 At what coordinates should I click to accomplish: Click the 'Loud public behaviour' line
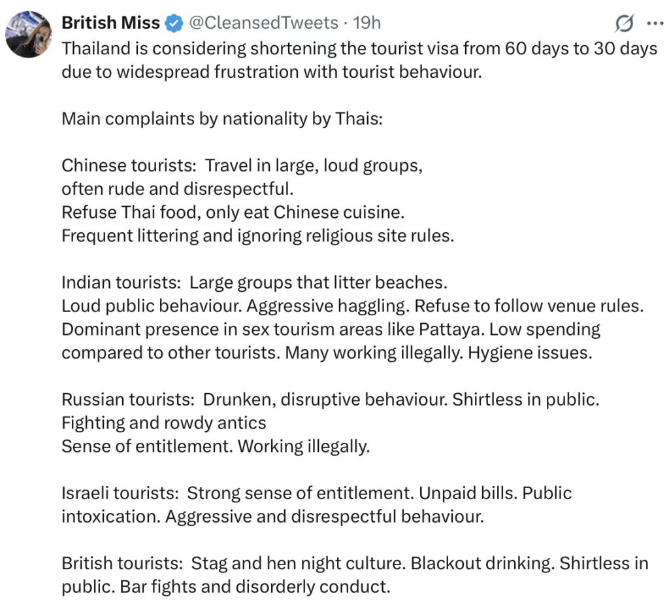[x=353, y=305]
